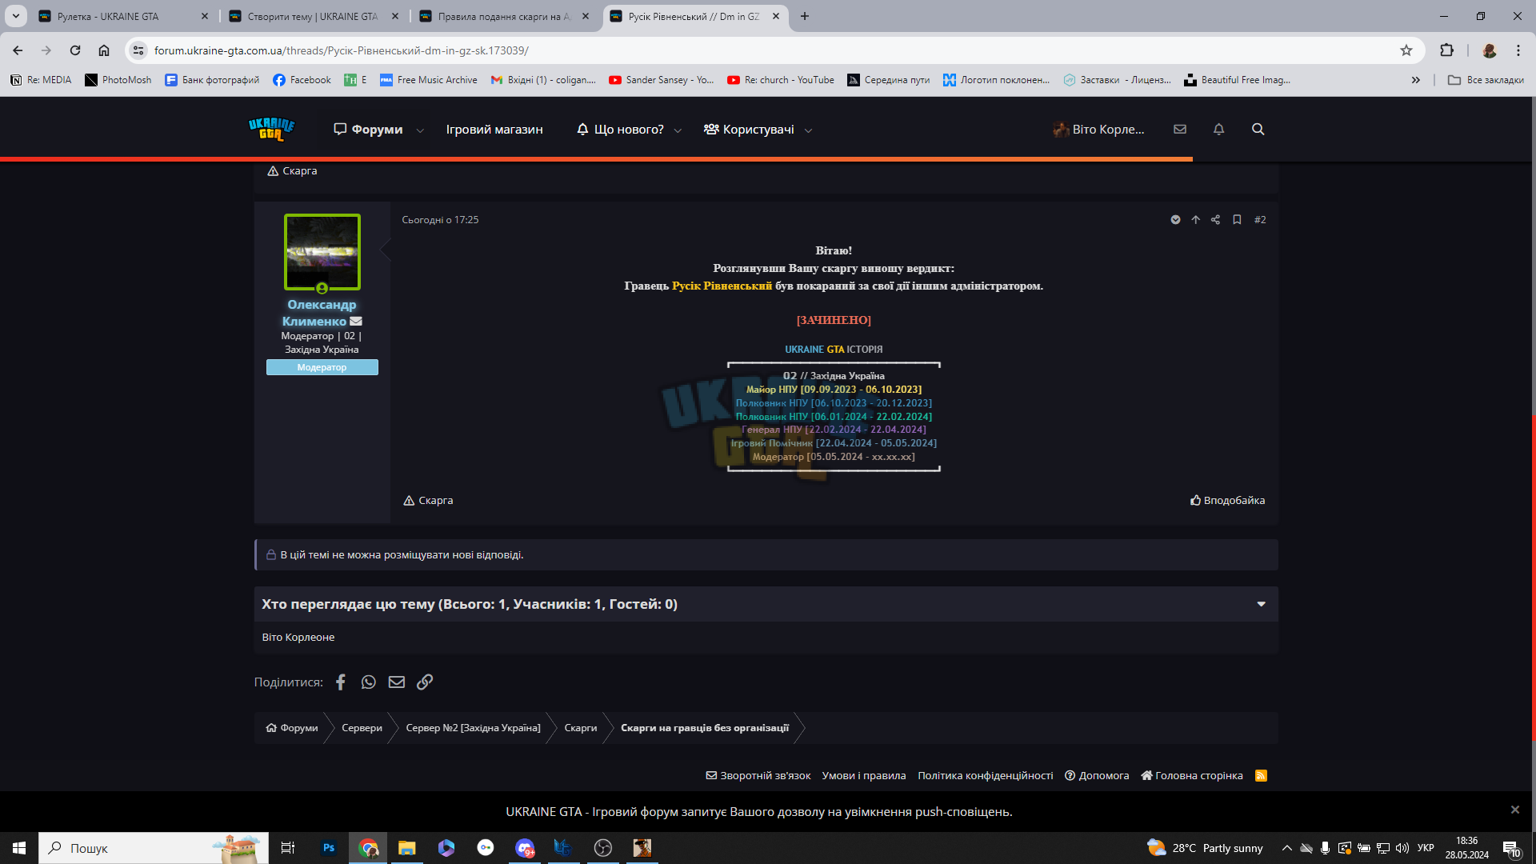The width and height of the screenshot is (1536, 864).
Task: Expand the Форуми dropdown arrow
Action: [420, 130]
